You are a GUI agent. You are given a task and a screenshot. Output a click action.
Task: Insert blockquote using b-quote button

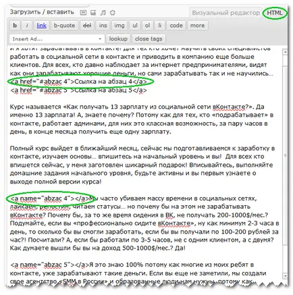[x=64, y=26]
